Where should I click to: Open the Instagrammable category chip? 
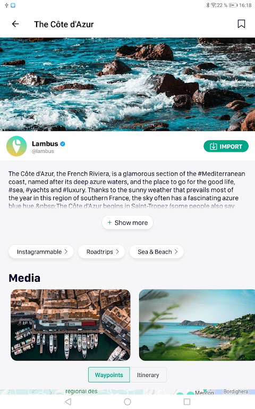click(41, 252)
